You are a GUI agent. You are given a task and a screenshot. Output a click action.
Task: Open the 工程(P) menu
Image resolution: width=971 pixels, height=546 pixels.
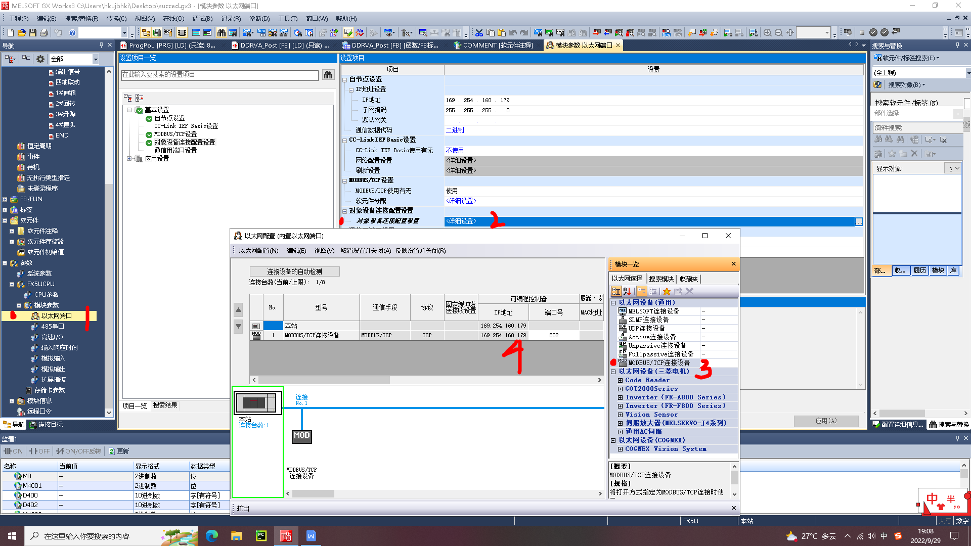(19, 19)
